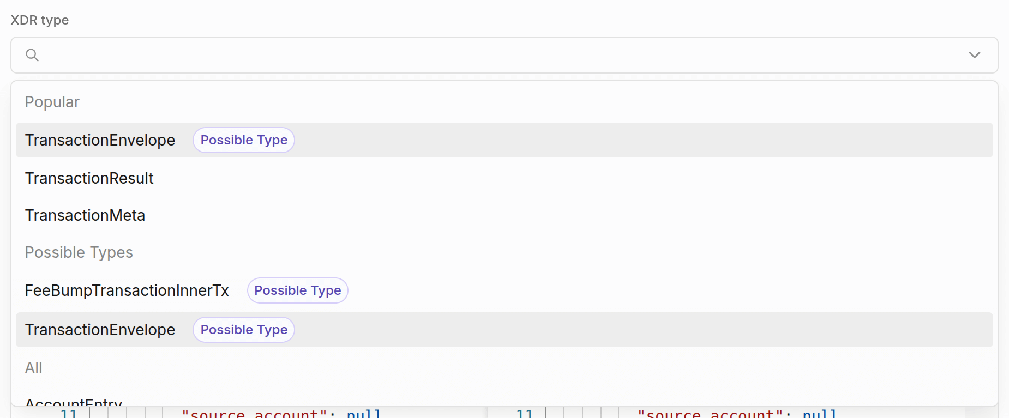Click the Possible Types section header
Viewport: 1009px width, 418px height.
pyautogui.click(x=79, y=252)
